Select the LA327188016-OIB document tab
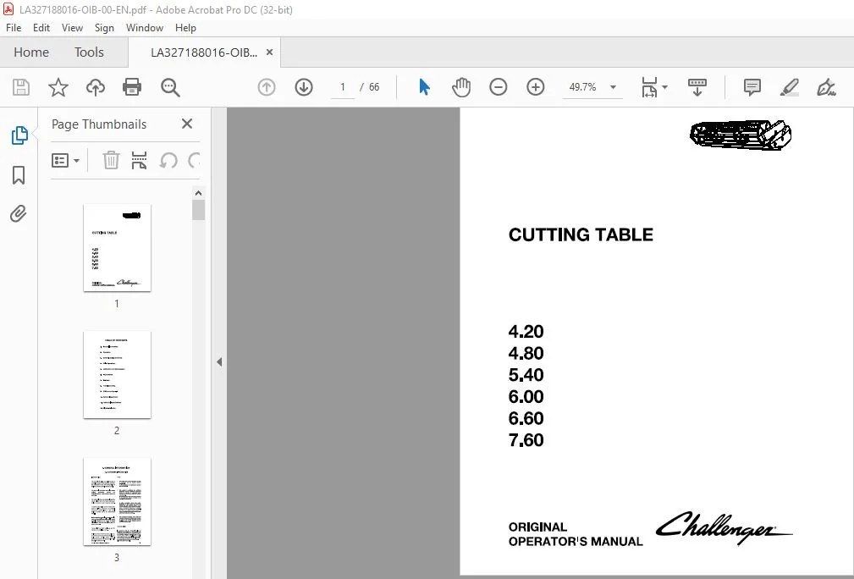 (x=204, y=52)
